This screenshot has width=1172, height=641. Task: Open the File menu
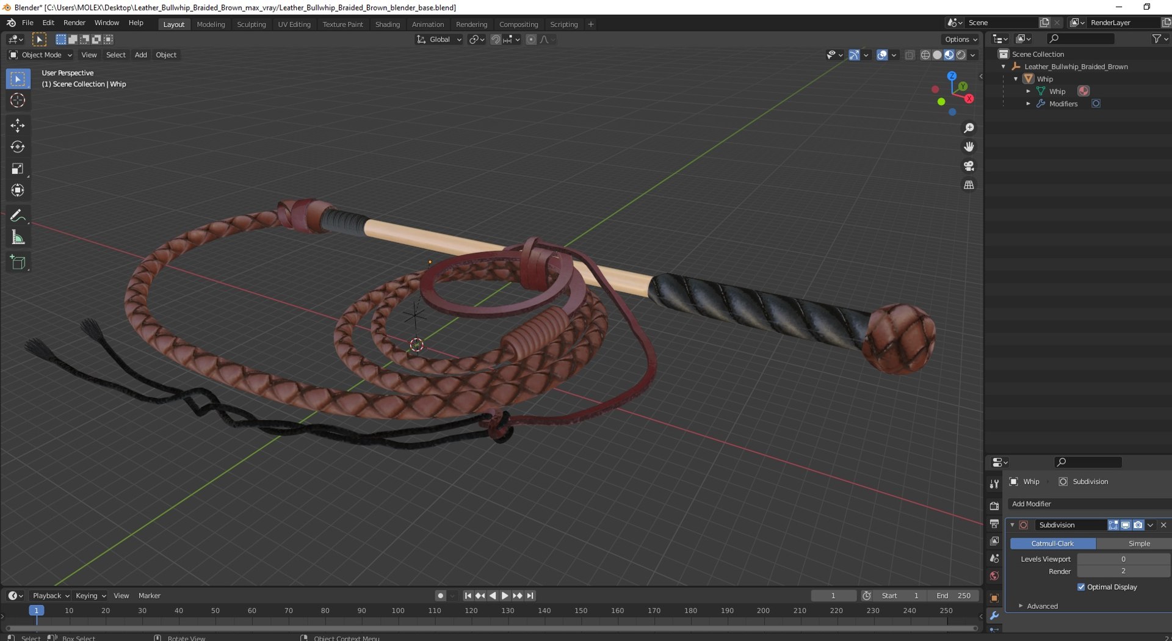click(x=27, y=23)
